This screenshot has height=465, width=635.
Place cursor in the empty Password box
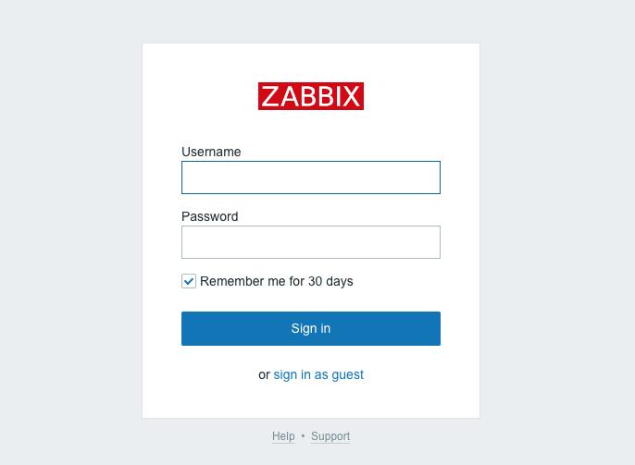click(x=311, y=242)
